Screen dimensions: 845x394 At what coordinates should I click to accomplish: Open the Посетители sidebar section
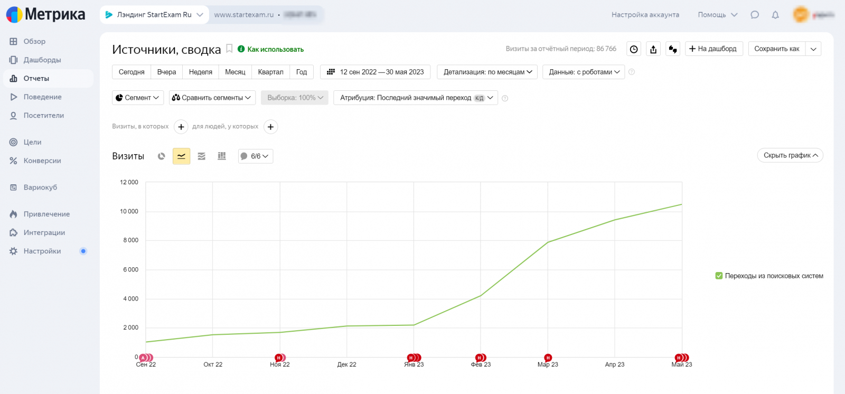point(43,115)
